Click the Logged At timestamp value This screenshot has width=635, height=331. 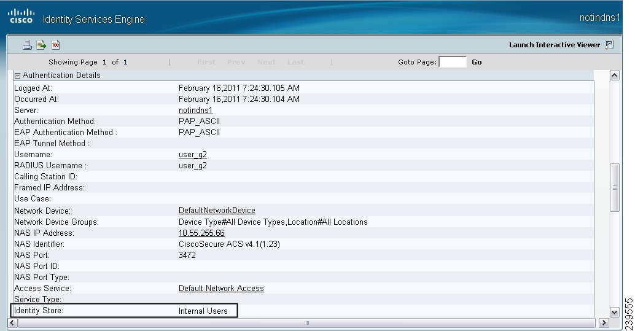click(239, 88)
